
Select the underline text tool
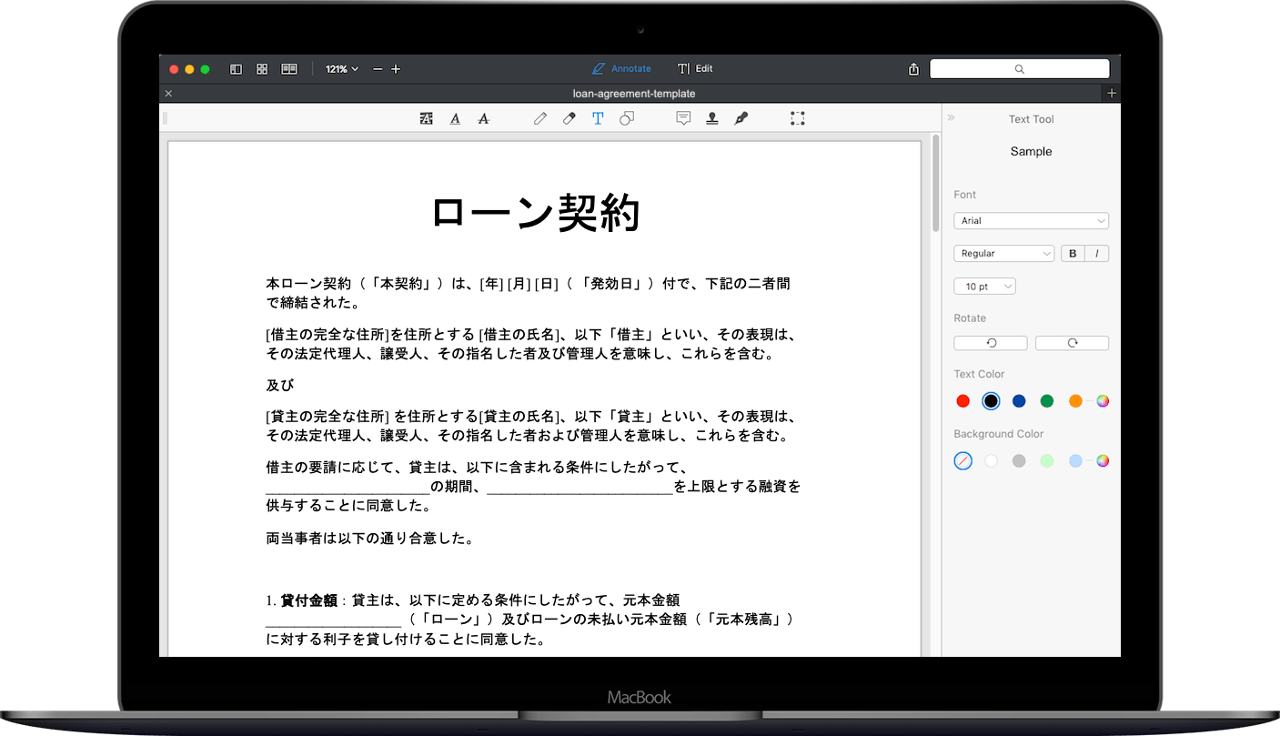click(x=455, y=118)
